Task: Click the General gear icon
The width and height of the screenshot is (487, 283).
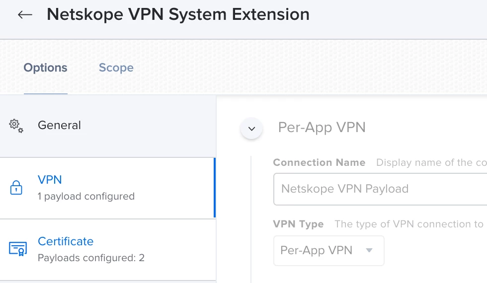Action: [x=16, y=126]
